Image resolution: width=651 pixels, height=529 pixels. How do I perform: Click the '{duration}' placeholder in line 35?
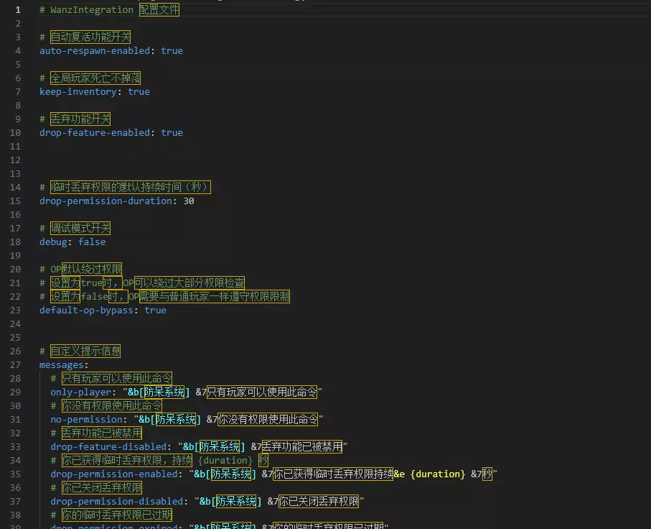[438, 474]
